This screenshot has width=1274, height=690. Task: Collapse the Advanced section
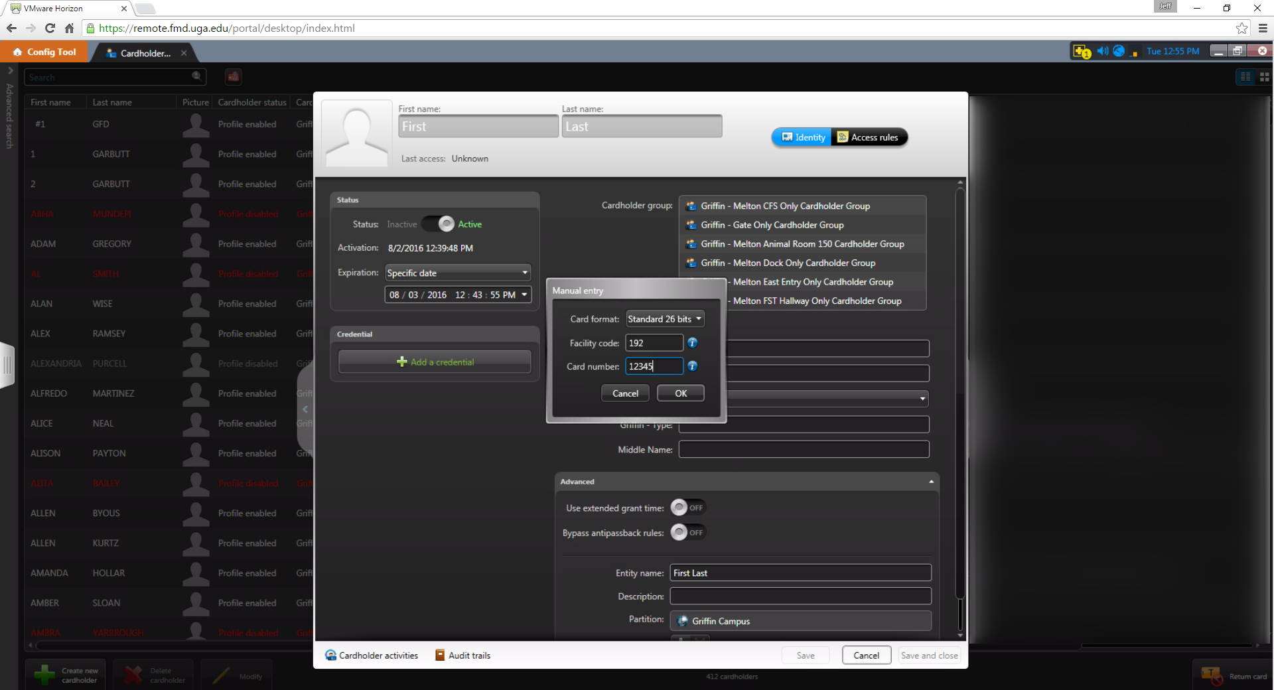coord(931,482)
